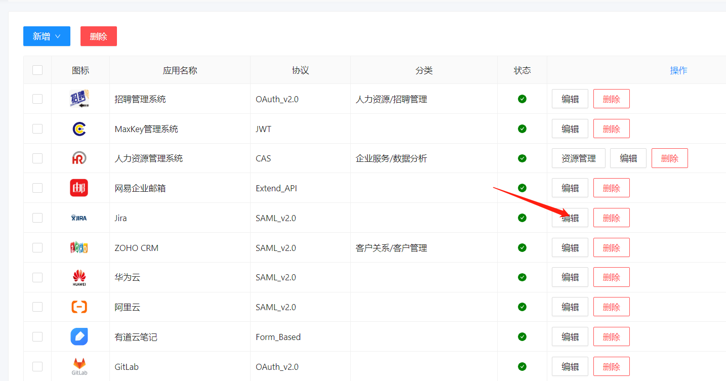Delete the 人力资源管理系统 application
Viewport: 726px width, 381px height.
(x=670, y=158)
